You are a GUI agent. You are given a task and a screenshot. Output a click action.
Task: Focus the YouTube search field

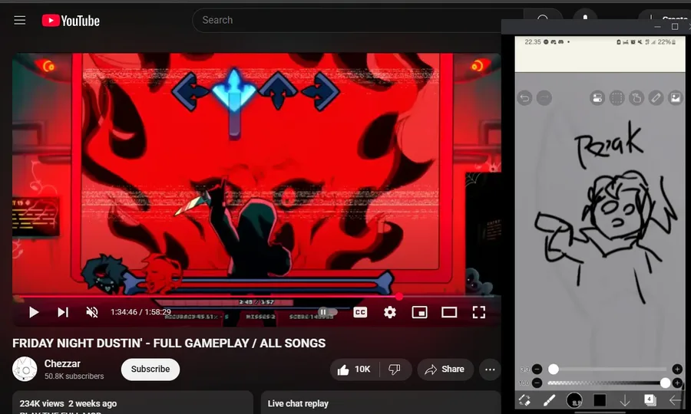click(357, 20)
